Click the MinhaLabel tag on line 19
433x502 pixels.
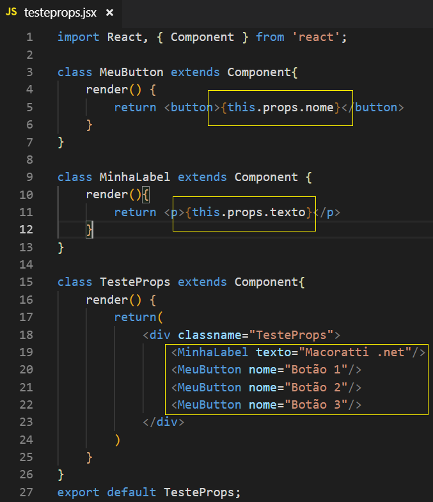click(x=212, y=352)
